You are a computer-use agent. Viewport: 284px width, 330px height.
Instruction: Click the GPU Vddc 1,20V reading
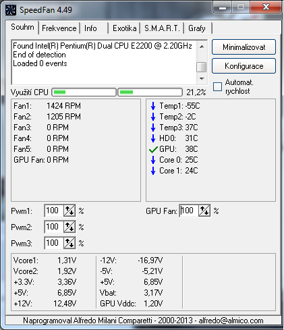131,304
